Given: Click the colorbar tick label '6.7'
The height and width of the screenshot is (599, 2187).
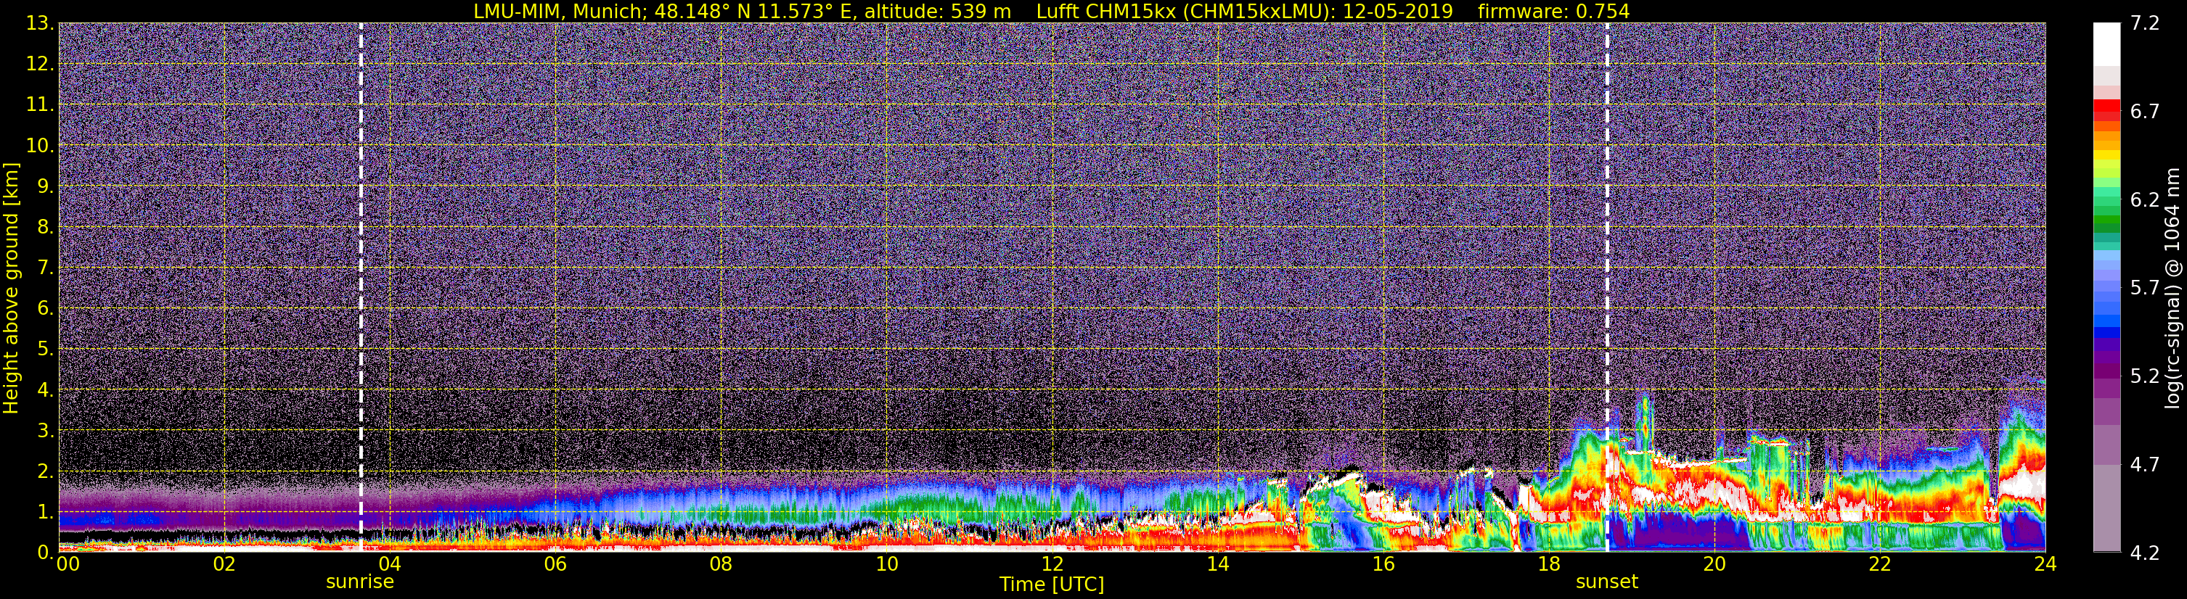Looking at the screenshot, I should click(x=2145, y=111).
